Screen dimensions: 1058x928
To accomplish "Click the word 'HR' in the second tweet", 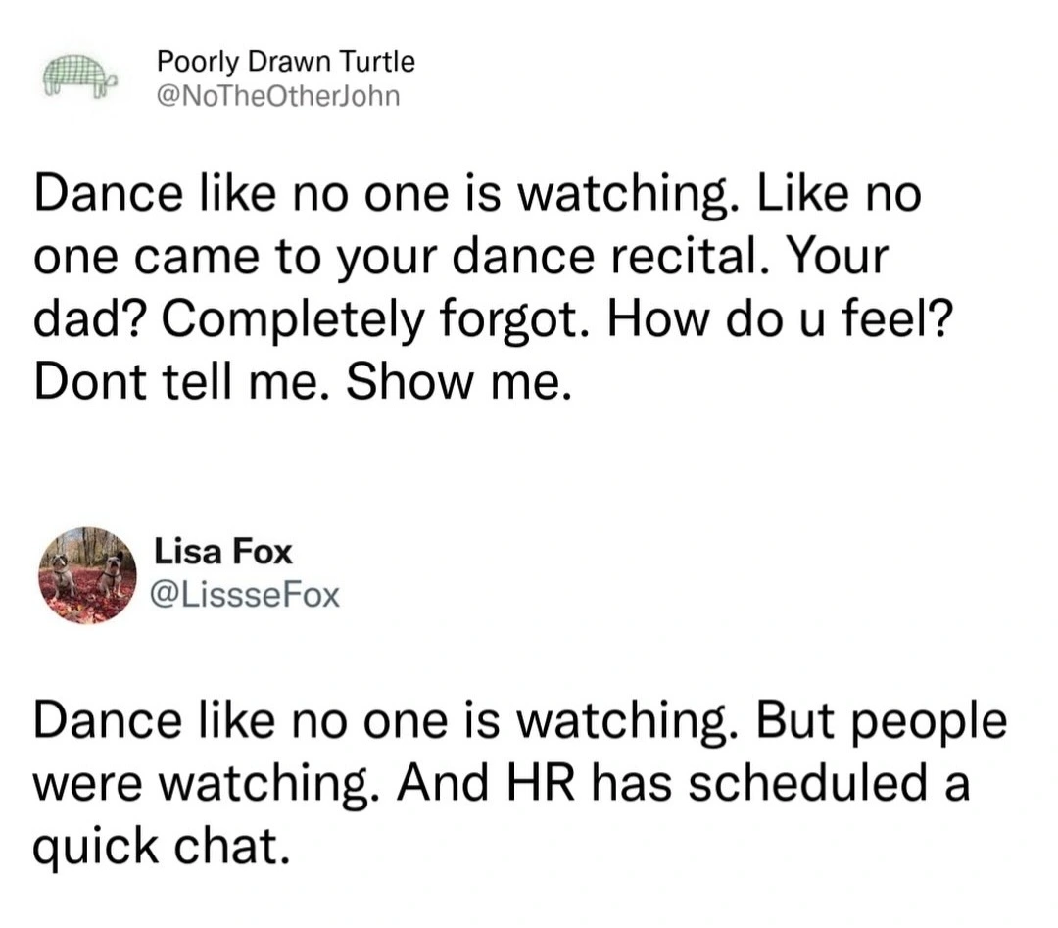I will [541, 782].
